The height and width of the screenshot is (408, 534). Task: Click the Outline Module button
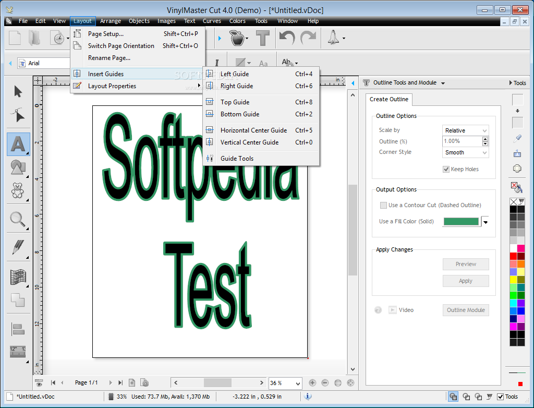tap(466, 310)
